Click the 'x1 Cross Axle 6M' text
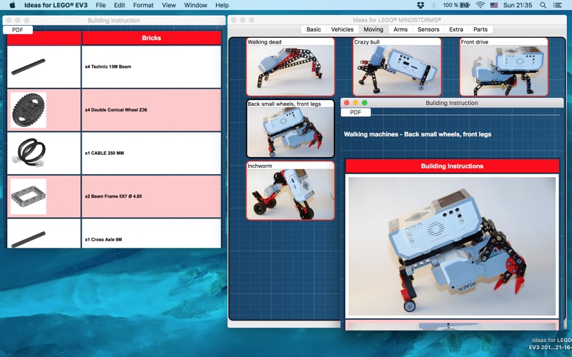Screen dimensions: 572x357 click(x=103, y=239)
